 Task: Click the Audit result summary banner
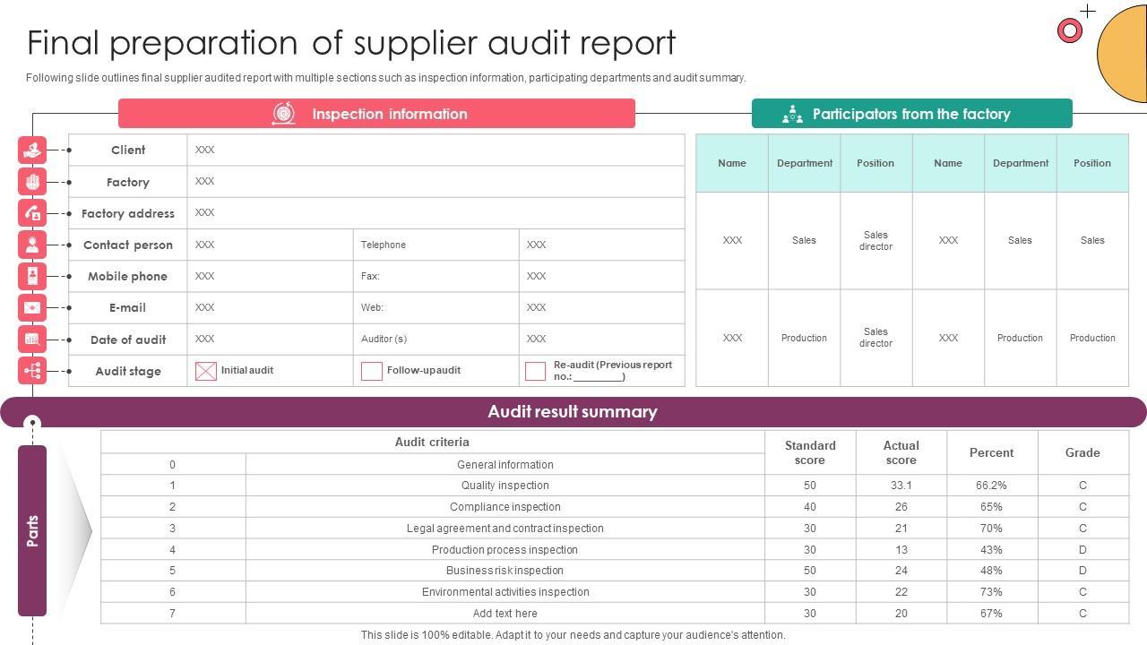coord(573,412)
